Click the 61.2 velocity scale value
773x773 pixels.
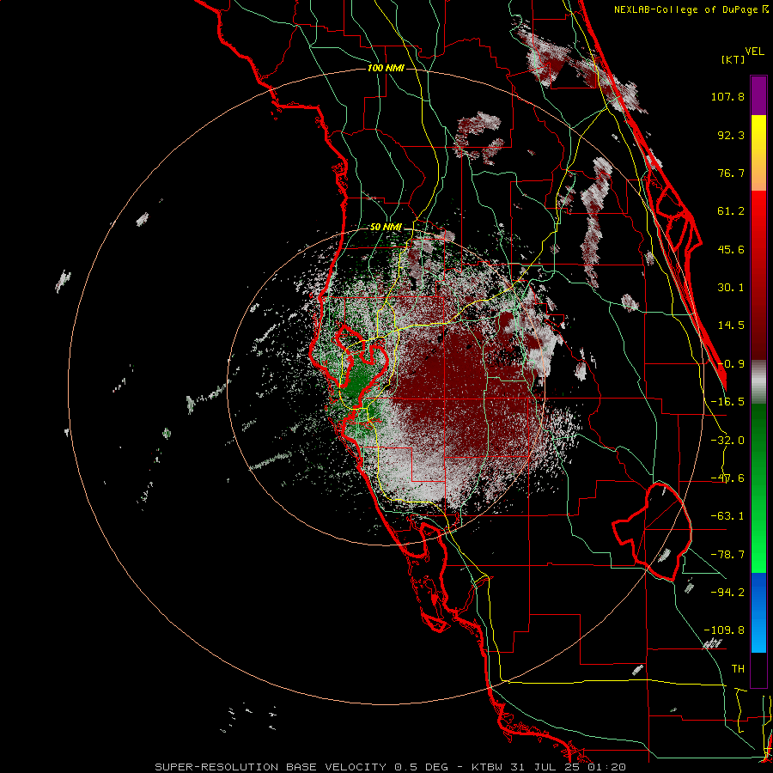click(731, 211)
